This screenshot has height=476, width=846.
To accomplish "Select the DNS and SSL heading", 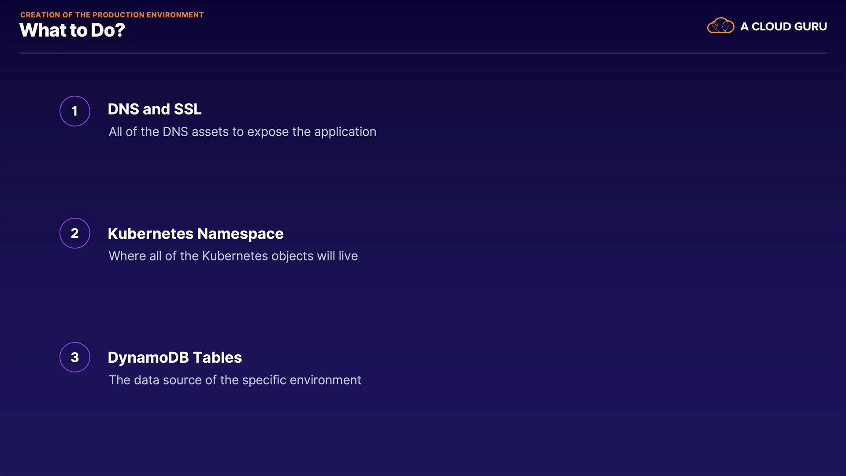I will tap(155, 109).
